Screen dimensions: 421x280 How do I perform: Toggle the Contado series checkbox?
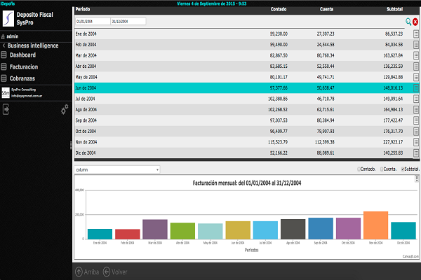point(359,169)
